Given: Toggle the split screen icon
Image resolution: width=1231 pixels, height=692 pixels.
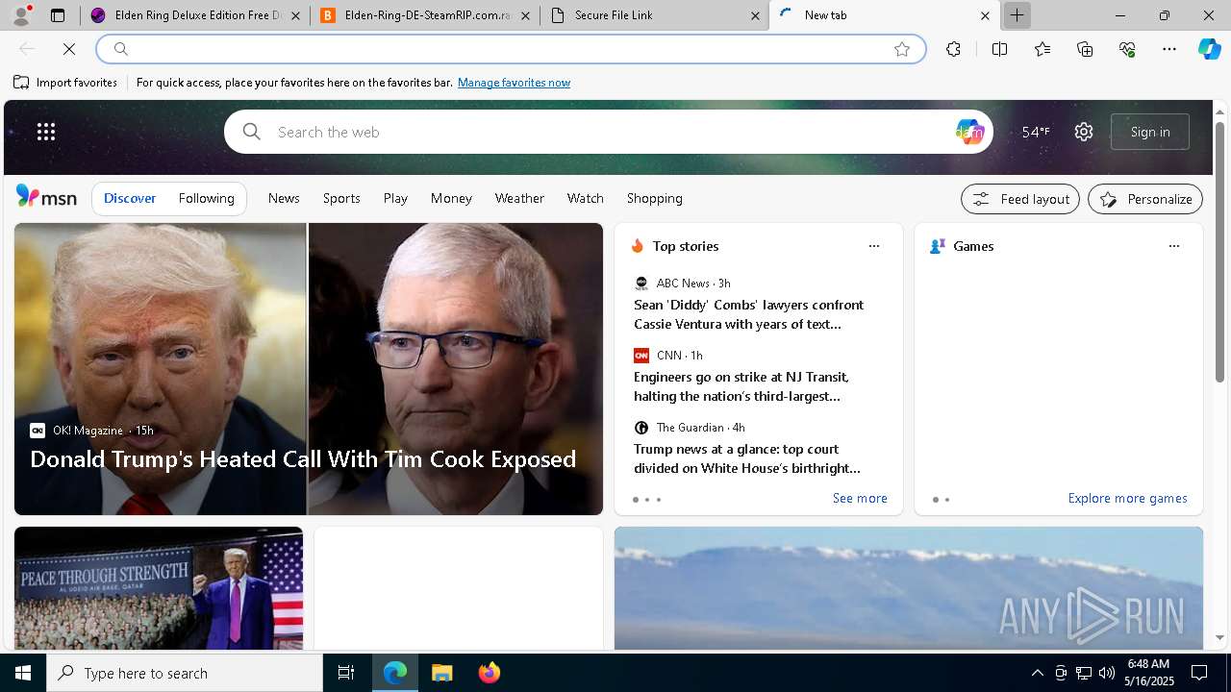Looking at the screenshot, I should click(999, 49).
